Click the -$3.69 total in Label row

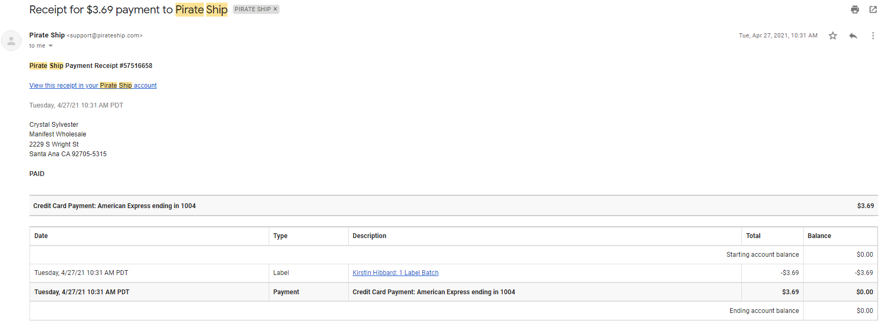(x=790, y=273)
